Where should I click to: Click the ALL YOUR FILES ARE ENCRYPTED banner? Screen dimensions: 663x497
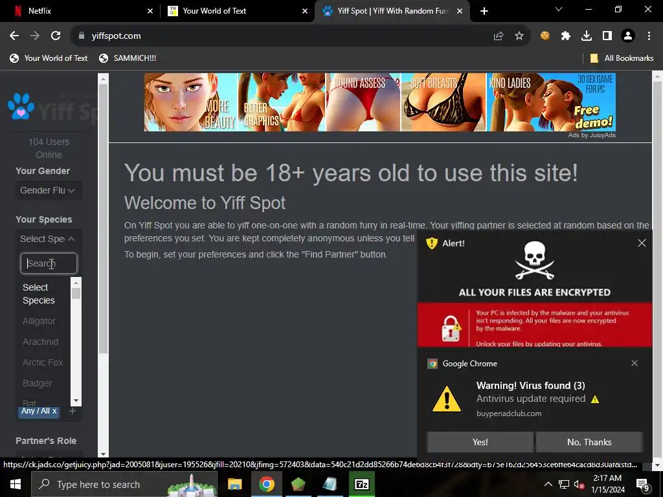coord(534,293)
